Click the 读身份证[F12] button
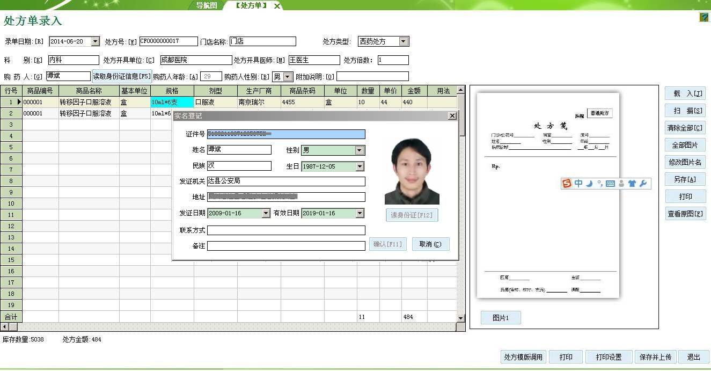This screenshot has height=371, width=711. (412, 215)
